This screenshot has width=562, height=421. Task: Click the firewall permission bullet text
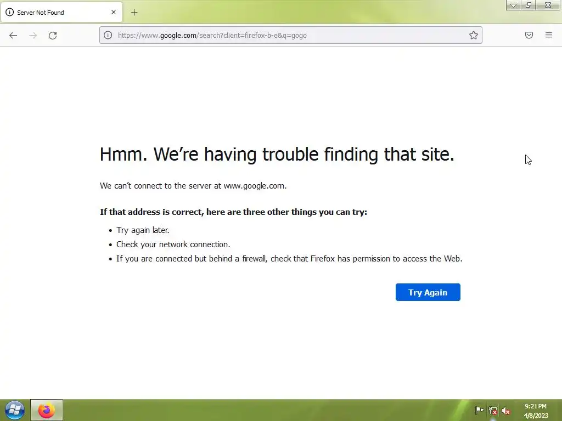289,259
